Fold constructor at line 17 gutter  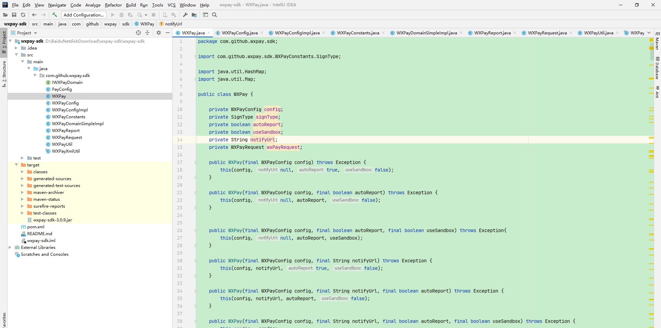[196, 162]
